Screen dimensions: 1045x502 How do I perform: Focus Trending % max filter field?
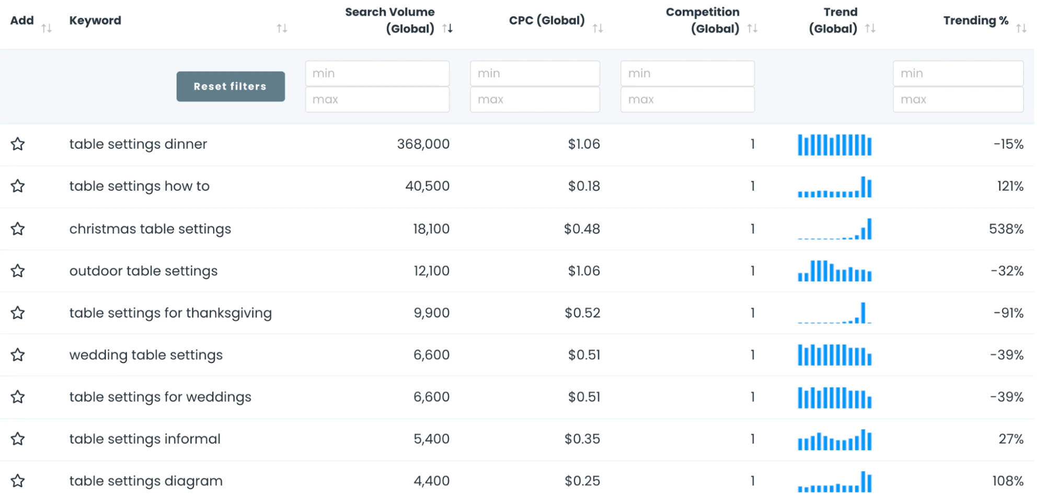pos(958,99)
